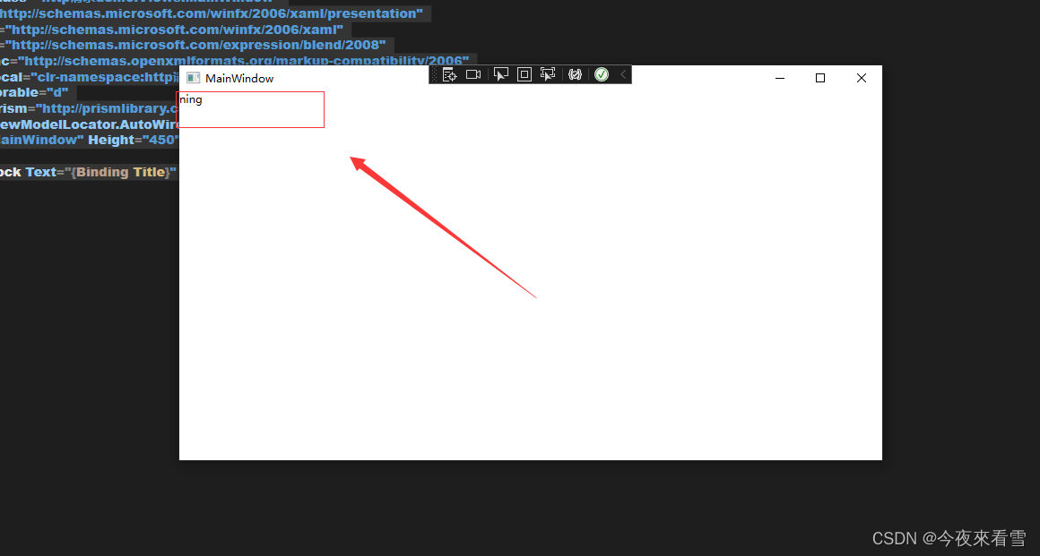Click the XAML Live Preview camera icon

473,75
